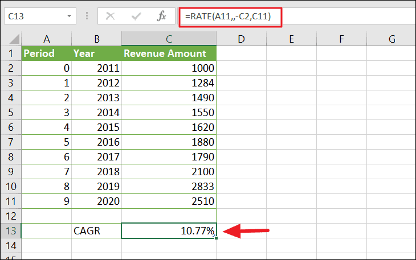Select revenue cell with value 1880

point(169,142)
